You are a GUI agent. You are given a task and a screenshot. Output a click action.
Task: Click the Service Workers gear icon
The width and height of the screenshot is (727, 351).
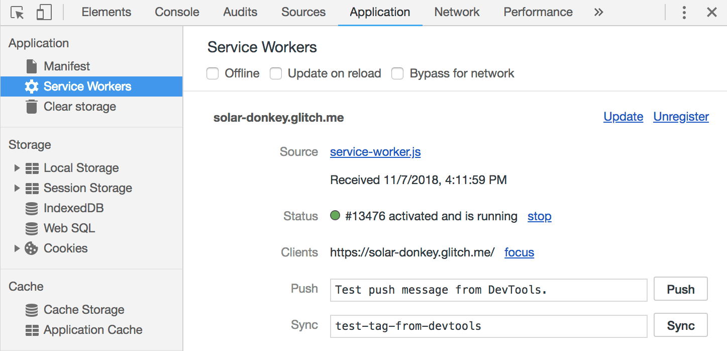click(x=31, y=86)
